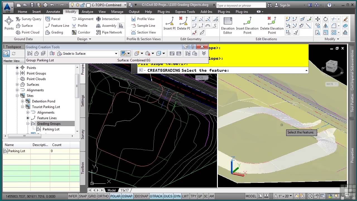
Task: Toggle DYN dynamic input in the status bar
Action: tap(177, 196)
